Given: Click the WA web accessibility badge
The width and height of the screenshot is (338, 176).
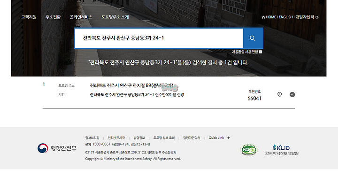Looking at the screenshot, I should point(249,150).
